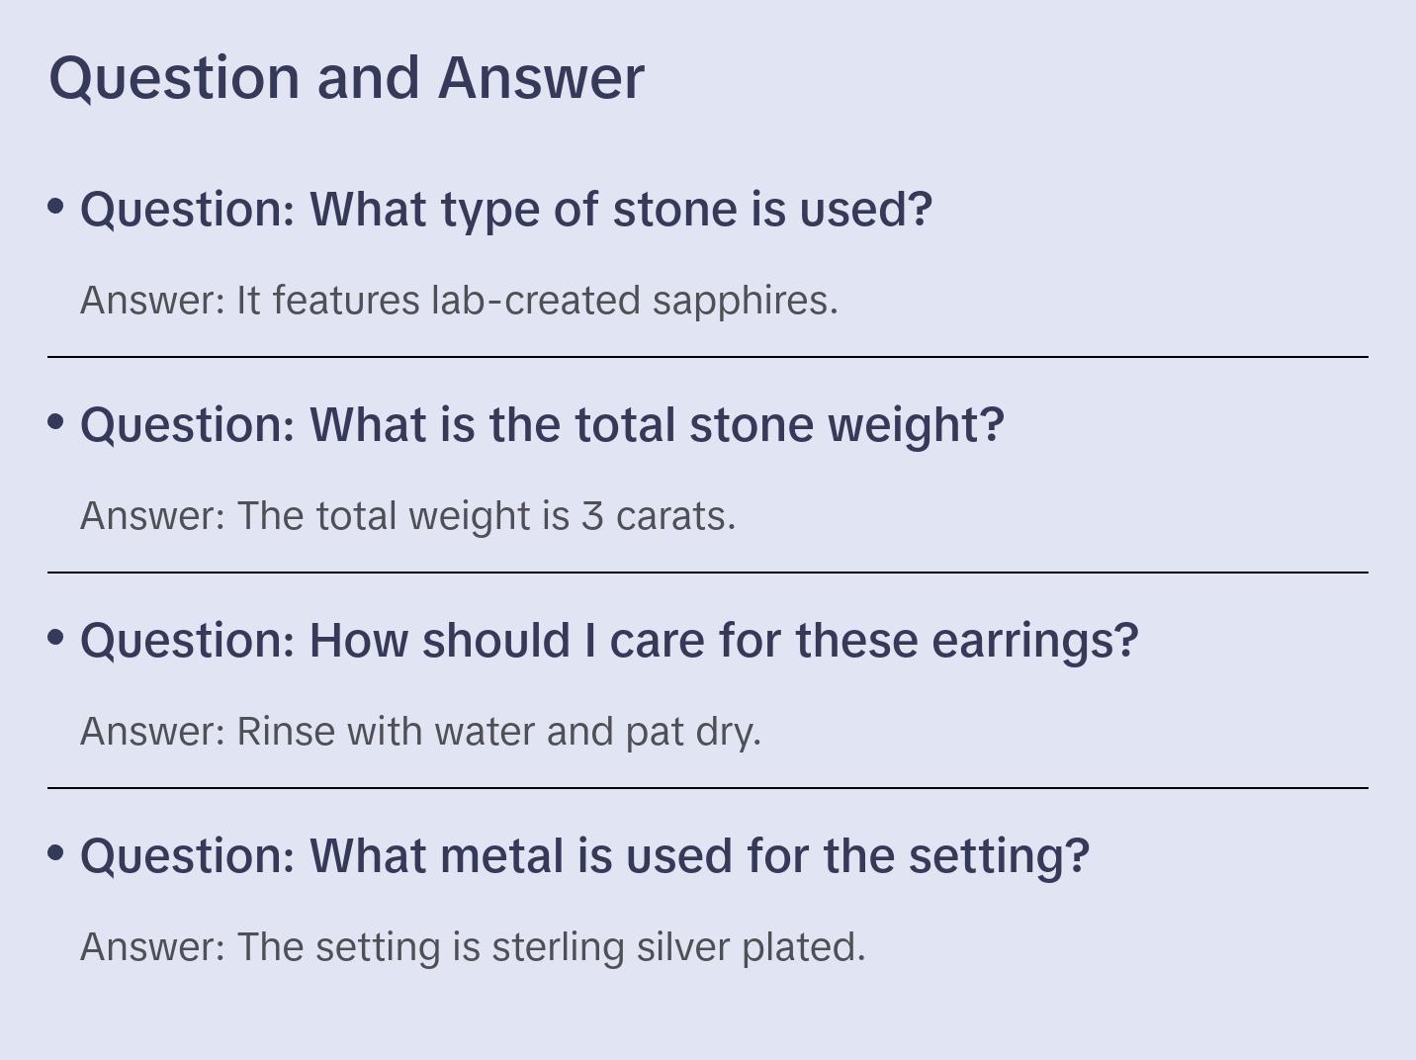Viewport: 1416px width, 1060px height.
Task: Click the bullet beside the stone type question
Action: pyautogui.click(x=56, y=207)
